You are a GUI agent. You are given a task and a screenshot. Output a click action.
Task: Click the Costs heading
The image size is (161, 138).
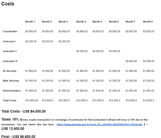[x=8, y=4]
